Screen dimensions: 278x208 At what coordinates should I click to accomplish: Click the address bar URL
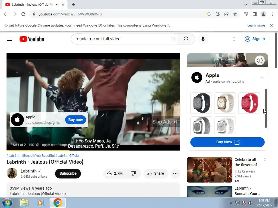coord(70,14)
